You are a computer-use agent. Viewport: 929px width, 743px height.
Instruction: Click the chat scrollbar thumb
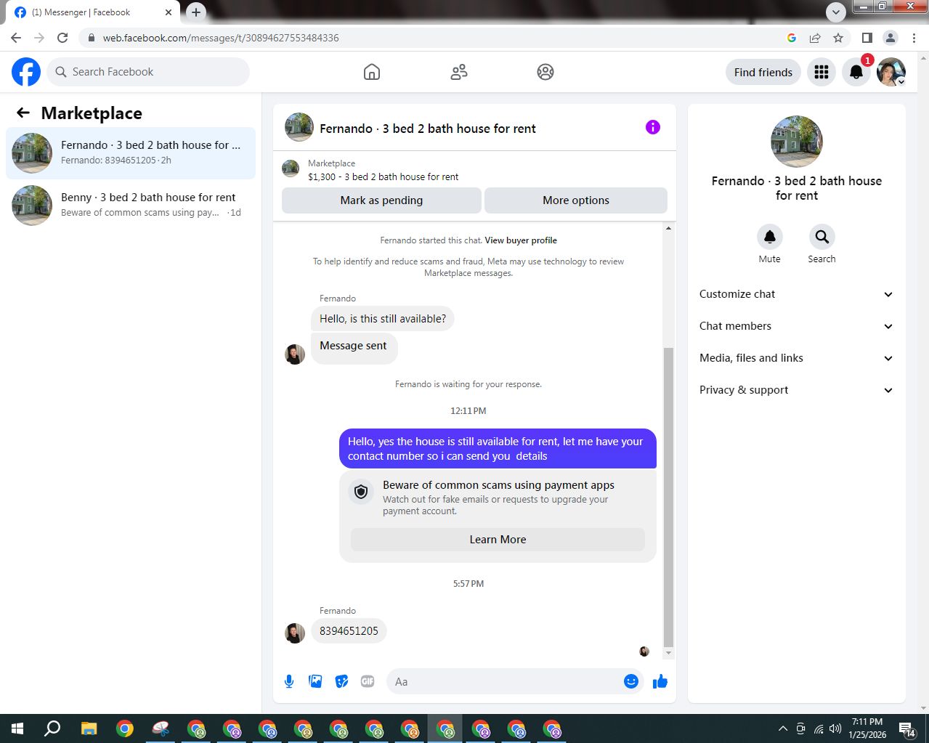[x=669, y=497]
